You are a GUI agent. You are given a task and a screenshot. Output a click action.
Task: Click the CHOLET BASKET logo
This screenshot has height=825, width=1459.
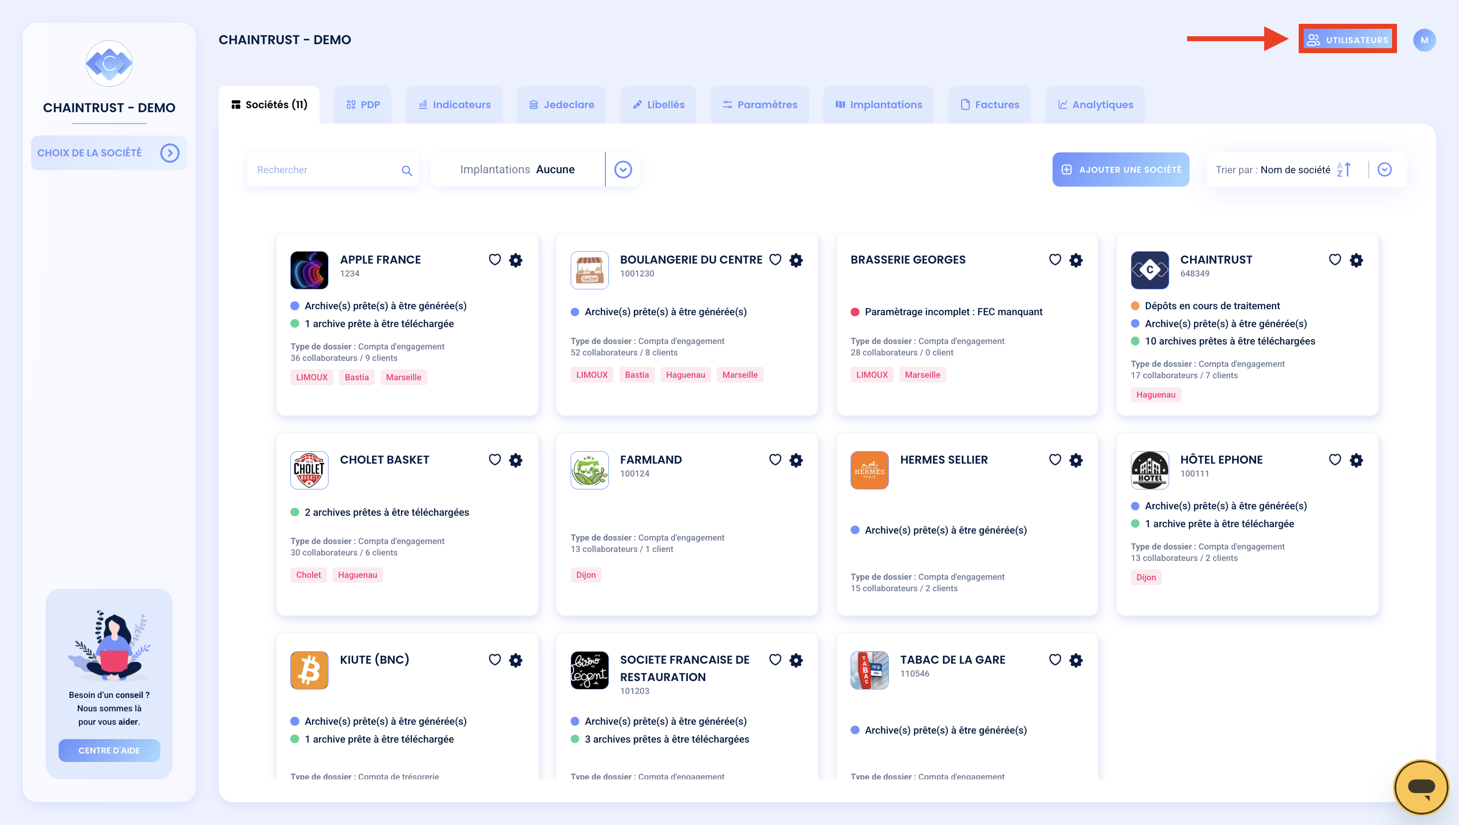[309, 470]
